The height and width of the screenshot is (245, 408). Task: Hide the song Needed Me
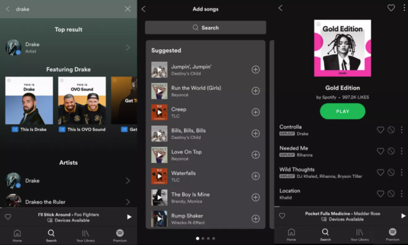click(x=391, y=151)
